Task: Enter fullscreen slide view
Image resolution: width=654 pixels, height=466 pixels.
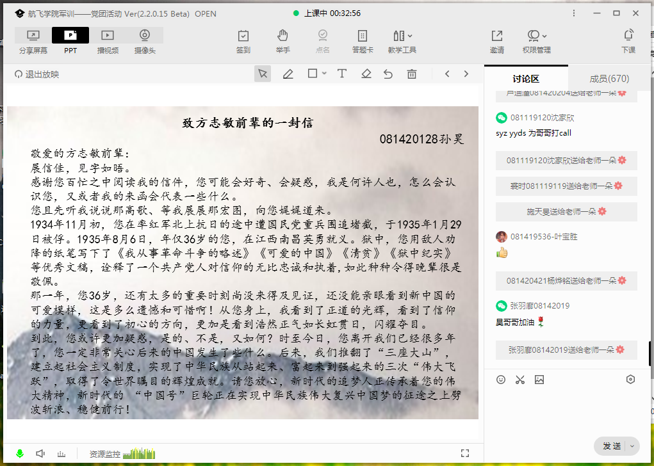Action: pyautogui.click(x=465, y=453)
